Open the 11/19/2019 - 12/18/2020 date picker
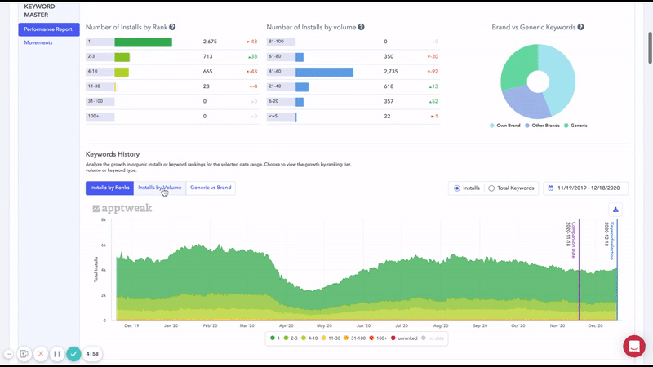The image size is (653, 367). pyautogui.click(x=585, y=188)
